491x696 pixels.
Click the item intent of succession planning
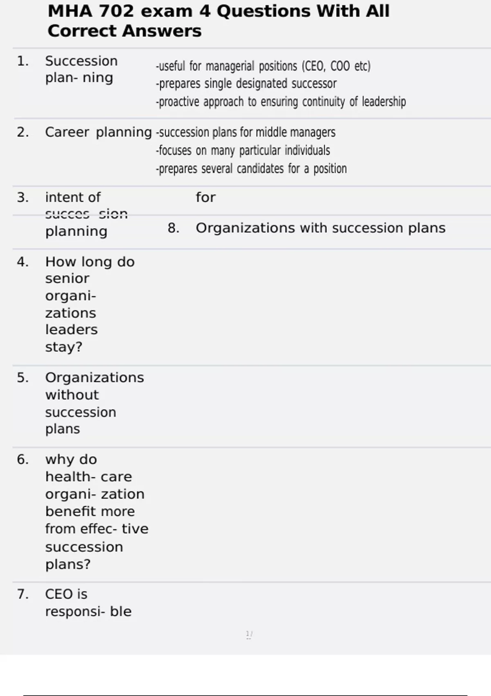pyautogui.click(x=86, y=214)
